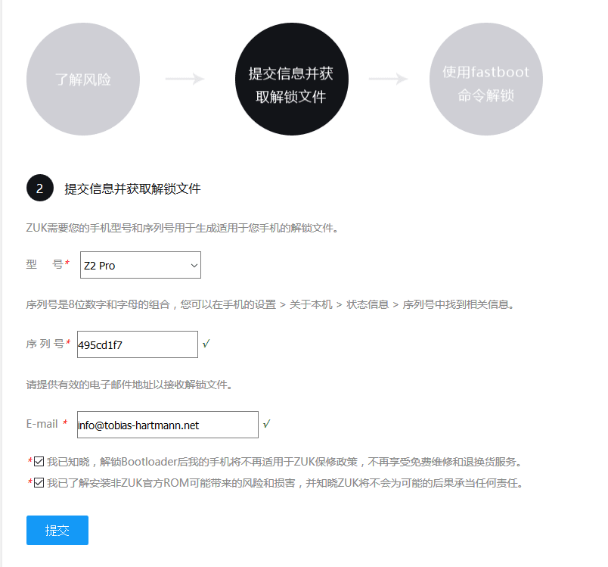Select the 了解风险 step circle
The height and width of the screenshot is (567, 608).
coord(83,79)
